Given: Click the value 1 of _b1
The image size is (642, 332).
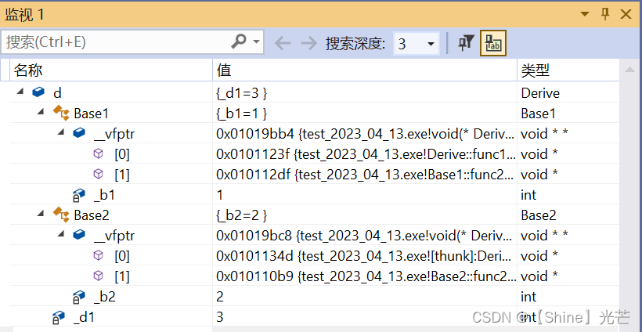Looking at the screenshot, I should click(x=219, y=195).
